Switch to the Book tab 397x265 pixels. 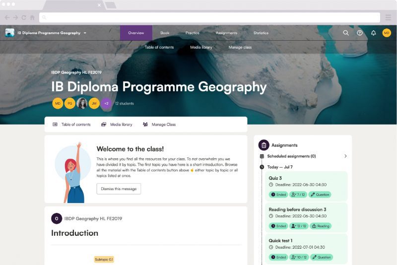pyautogui.click(x=165, y=33)
